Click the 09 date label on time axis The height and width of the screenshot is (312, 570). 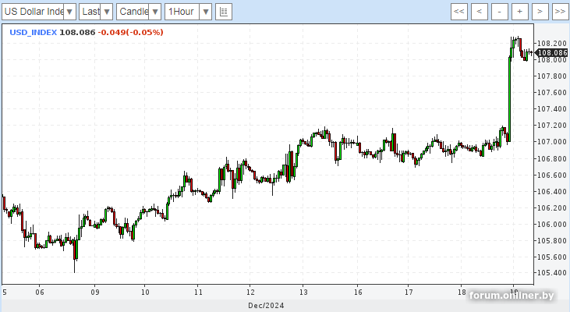coord(95,292)
